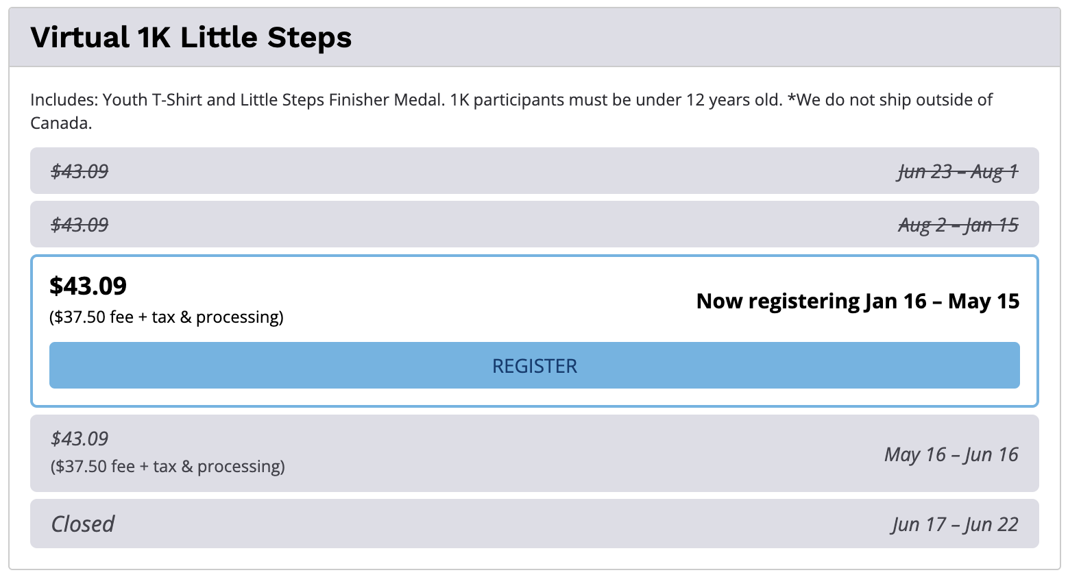The height and width of the screenshot is (577, 1068).
Task: Click the fee note in the May 16 tier
Action: (x=168, y=467)
